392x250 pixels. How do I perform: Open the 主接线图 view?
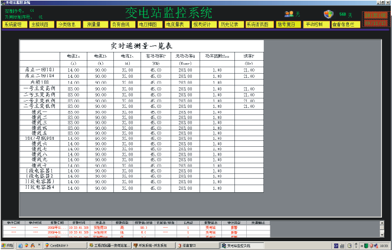coord(41,25)
